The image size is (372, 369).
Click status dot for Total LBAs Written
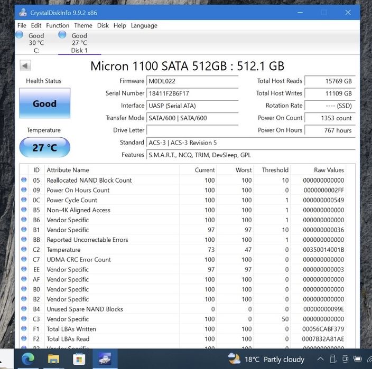24,329
